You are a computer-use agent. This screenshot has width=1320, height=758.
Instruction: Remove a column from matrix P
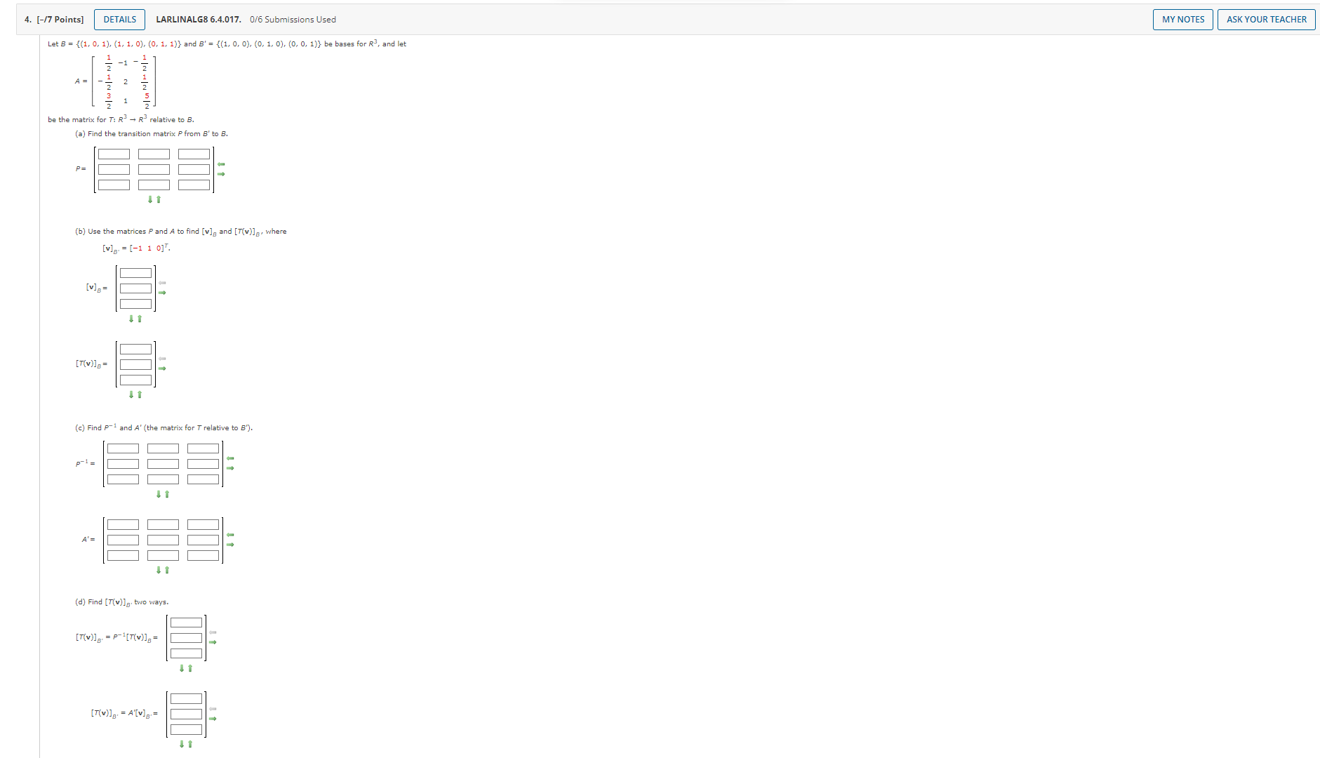(221, 164)
